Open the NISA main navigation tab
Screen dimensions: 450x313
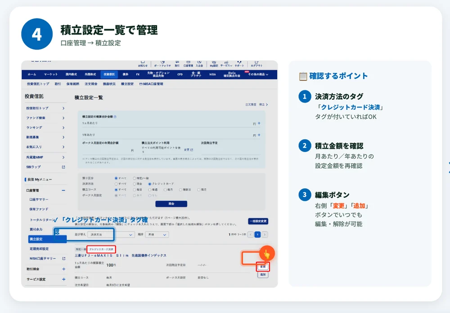click(x=212, y=74)
